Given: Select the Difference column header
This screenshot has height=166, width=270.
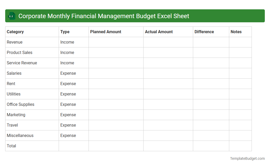Looking at the screenshot, I should point(204,32).
